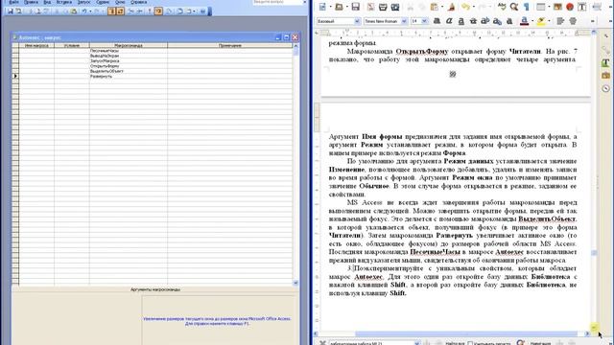This screenshot has height=345, width=614.
Task: Toggle Strikethrough formatting in Writer
Action: point(473,21)
